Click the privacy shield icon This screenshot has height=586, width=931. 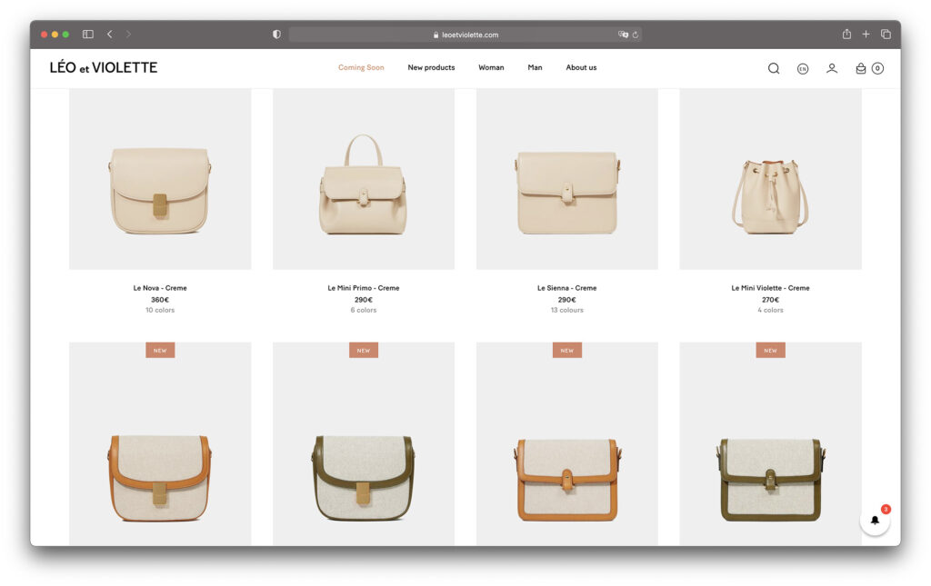point(276,35)
